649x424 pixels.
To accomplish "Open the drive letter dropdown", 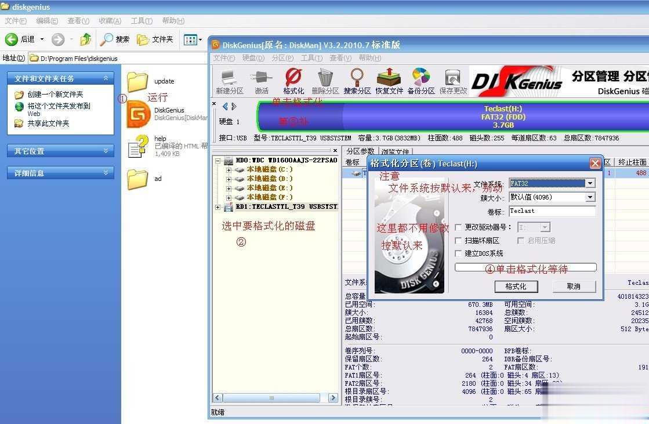I will pos(545,227).
